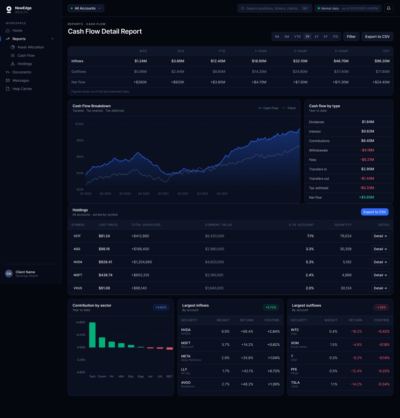Focus the search positions input field
This screenshot has width=400, height=418.
[275, 8]
